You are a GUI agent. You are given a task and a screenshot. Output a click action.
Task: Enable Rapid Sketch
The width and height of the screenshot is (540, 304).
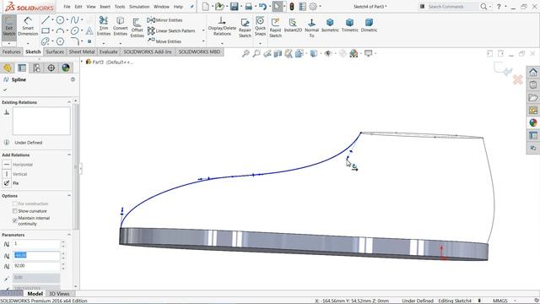(x=275, y=28)
